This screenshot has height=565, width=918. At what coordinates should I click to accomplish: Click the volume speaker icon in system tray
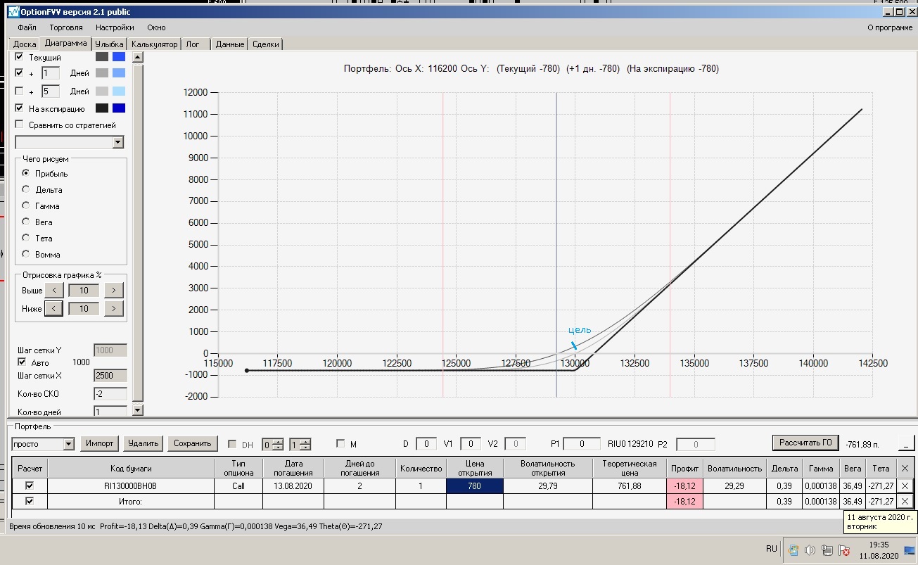(809, 550)
